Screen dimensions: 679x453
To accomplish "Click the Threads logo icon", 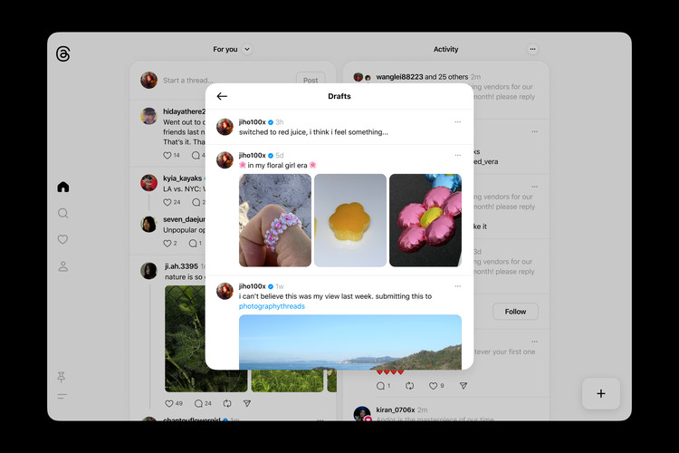I will [62, 54].
